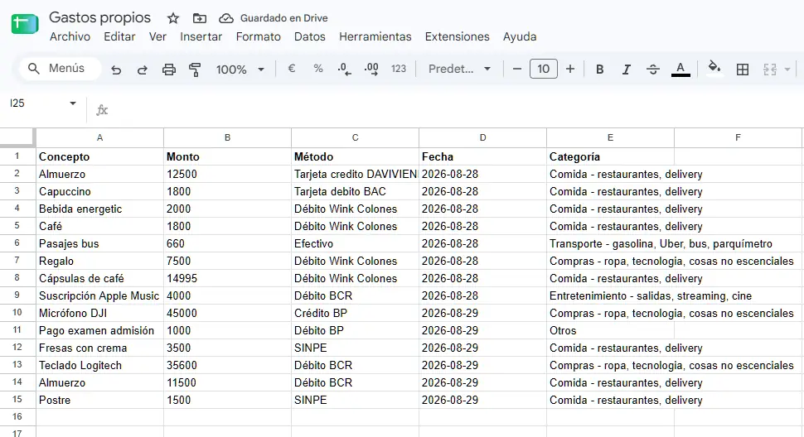
Task: Select cell with Capuccino
Action: click(x=100, y=191)
